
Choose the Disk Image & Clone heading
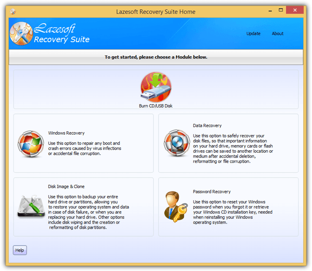click(66, 187)
